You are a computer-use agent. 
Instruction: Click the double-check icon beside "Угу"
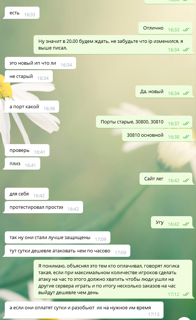[x=186, y=224]
